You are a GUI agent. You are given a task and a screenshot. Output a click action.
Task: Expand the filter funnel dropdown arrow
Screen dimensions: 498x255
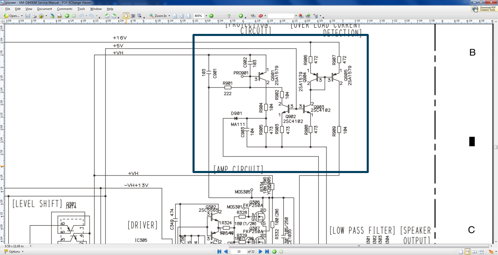pos(321,16)
